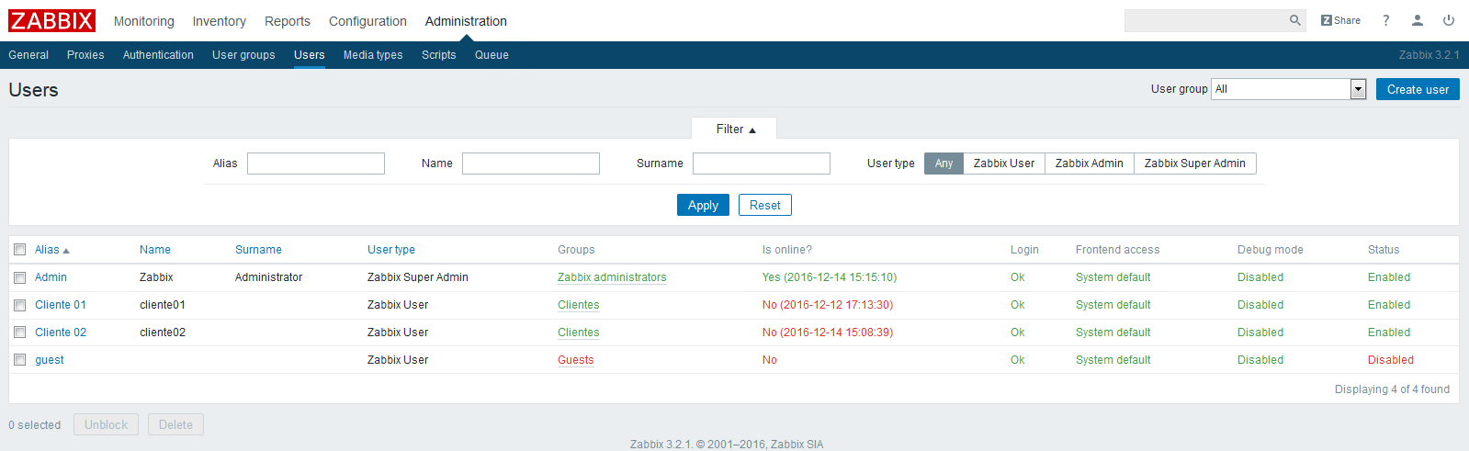The height and width of the screenshot is (451, 1469).
Task: Open Clientes group for Cliente 01
Action: (579, 305)
